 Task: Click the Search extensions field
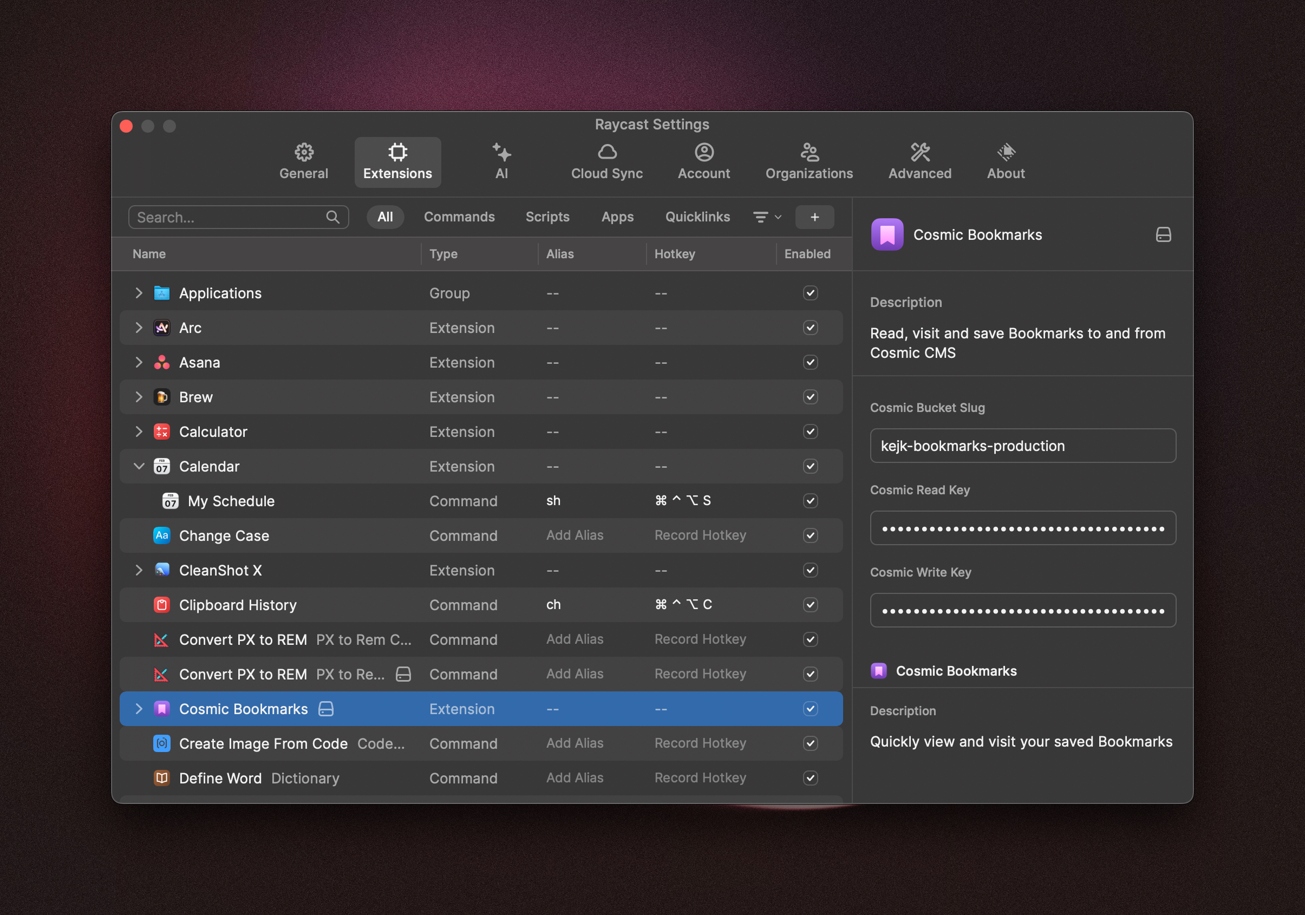[x=238, y=217]
